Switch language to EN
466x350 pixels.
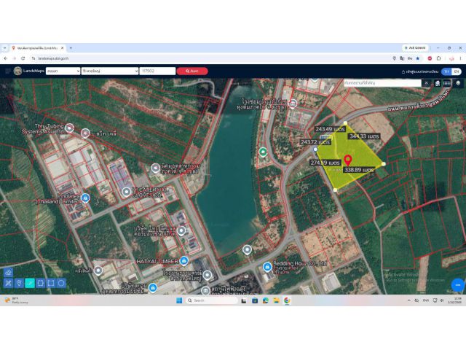tap(457, 71)
